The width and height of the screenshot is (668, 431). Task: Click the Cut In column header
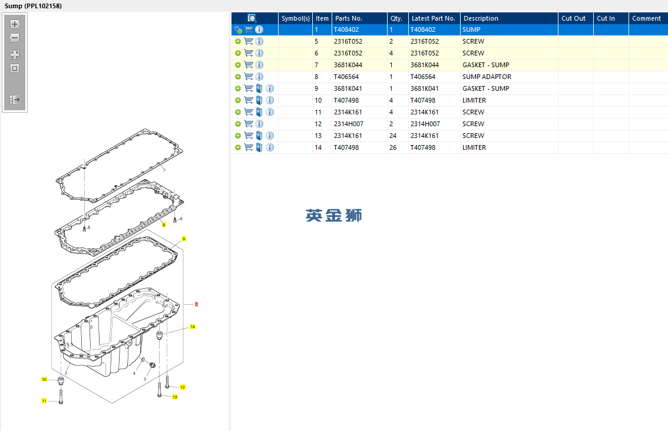(x=611, y=18)
